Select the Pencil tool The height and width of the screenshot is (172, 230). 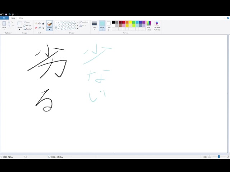(x=36, y=23)
